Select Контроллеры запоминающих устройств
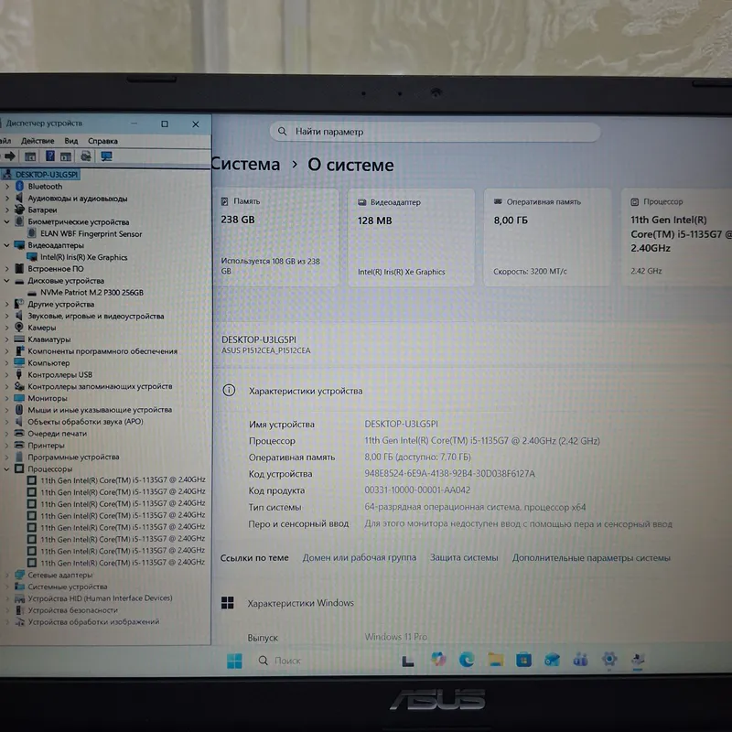 (x=100, y=386)
